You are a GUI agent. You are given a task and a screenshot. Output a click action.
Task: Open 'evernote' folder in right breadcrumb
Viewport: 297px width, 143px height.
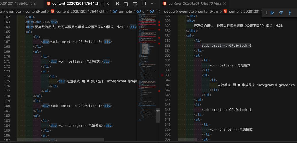[186, 11]
